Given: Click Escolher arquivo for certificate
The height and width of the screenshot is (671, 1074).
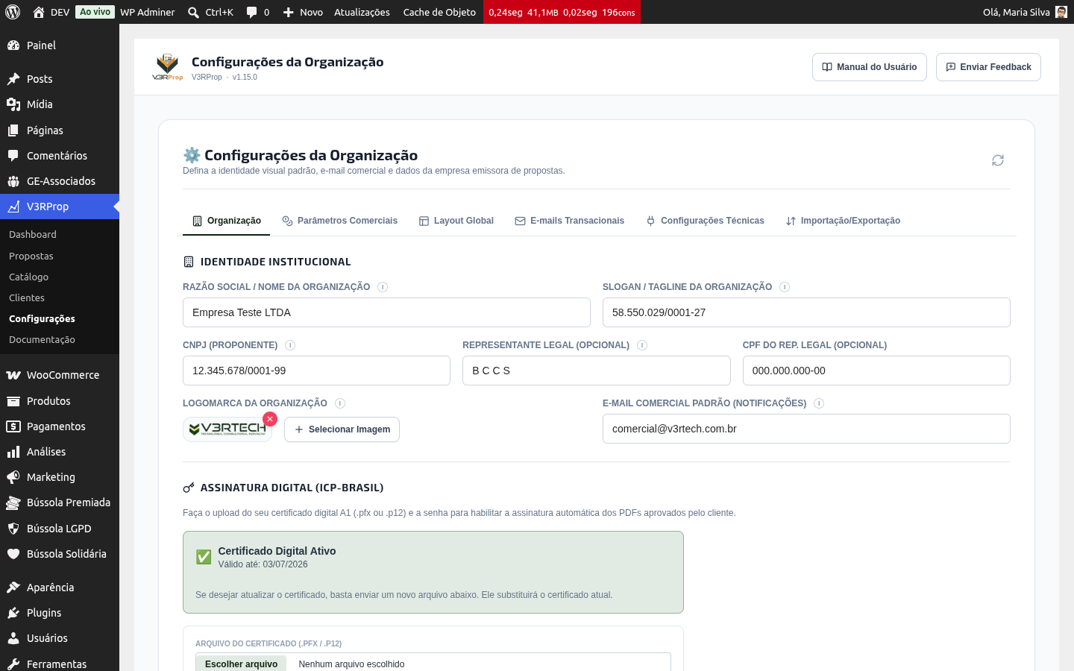Looking at the screenshot, I should click(241, 664).
